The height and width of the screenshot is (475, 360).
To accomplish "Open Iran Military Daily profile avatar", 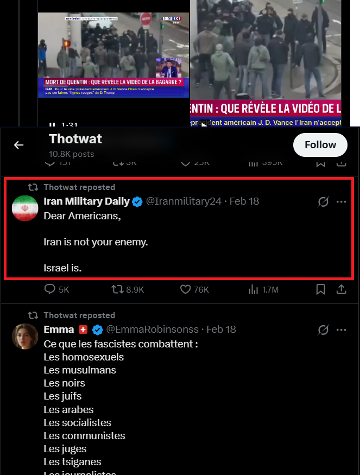I will 24,208.
